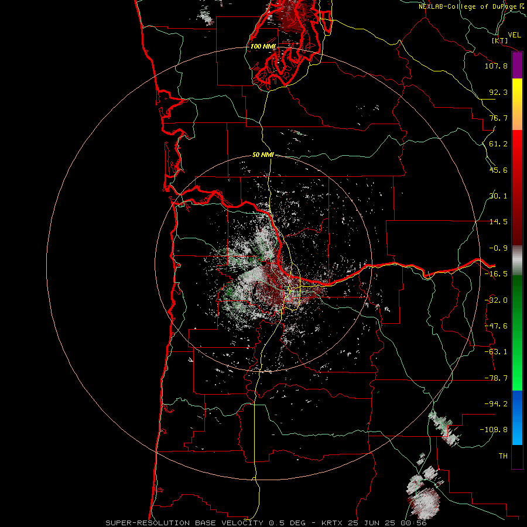
Task: Click the -47.6 velocity scale value
Action: pyautogui.click(x=496, y=326)
